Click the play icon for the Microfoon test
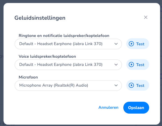Image resolution: width=162 pixels, height=126 pixels. click(x=131, y=85)
